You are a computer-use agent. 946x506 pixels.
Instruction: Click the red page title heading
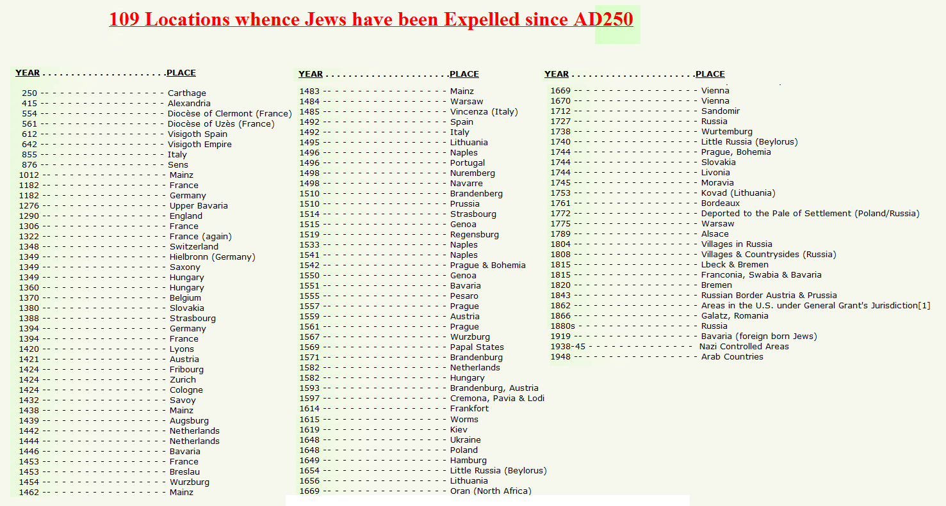point(371,19)
